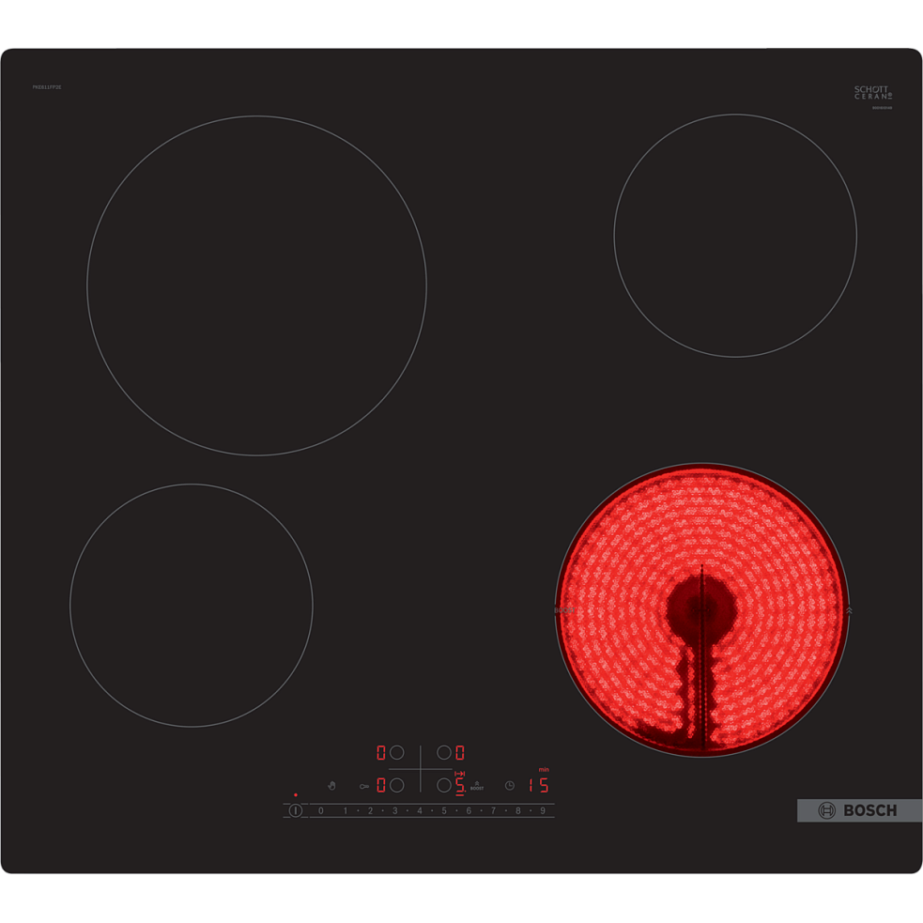Tap the red 5 heat level display

460,785
